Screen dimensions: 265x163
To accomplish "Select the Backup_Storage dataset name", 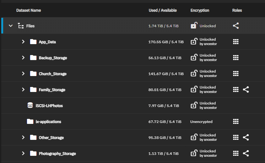I will click(x=53, y=58).
